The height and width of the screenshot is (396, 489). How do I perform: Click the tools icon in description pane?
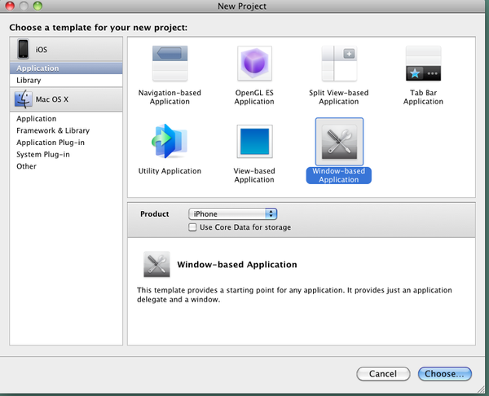[156, 264]
